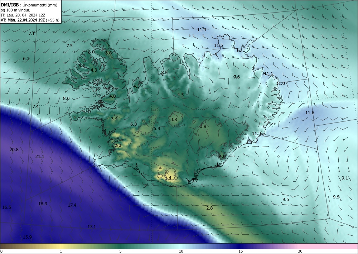The height and width of the screenshot is (254, 358).
Task: Click the 18.9 value label
Action: 43,203
